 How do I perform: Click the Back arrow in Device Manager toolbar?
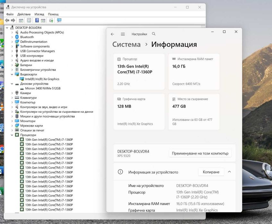tap(7, 21)
